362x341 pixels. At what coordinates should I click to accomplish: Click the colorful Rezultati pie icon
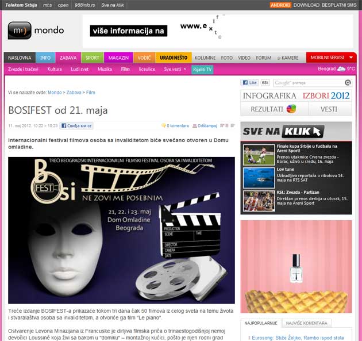point(291,109)
